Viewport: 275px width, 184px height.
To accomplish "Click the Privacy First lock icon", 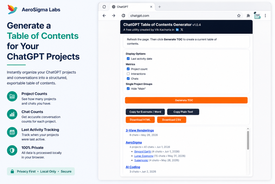I will (12, 171).
